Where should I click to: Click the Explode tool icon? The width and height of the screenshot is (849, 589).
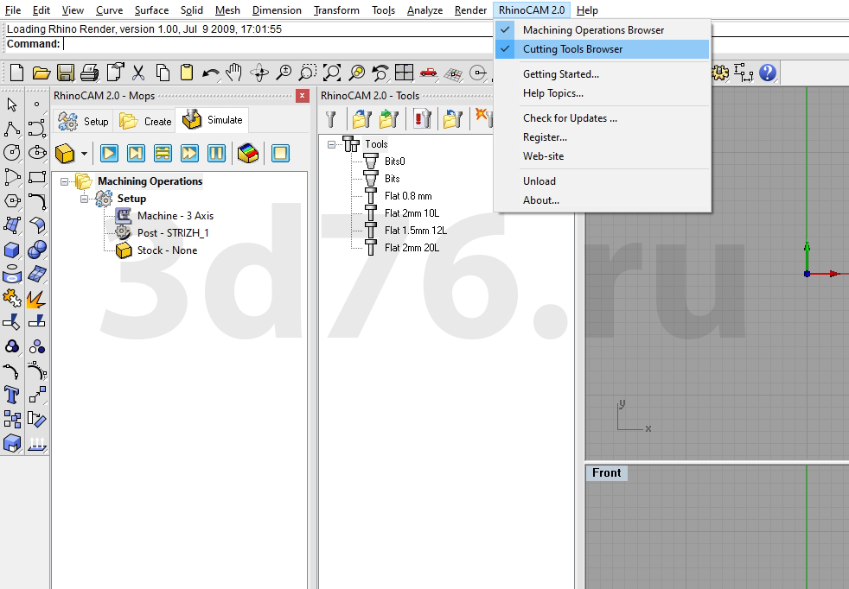click(x=36, y=299)
